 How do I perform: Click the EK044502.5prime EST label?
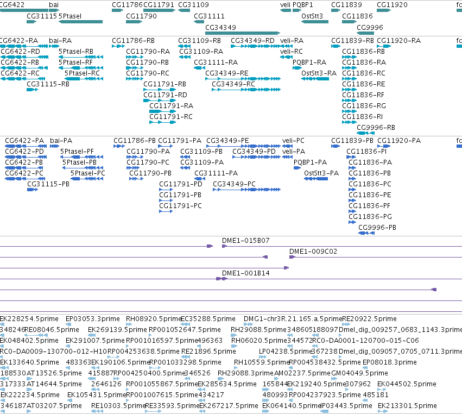pyautogui.click(x=407, y=384)
